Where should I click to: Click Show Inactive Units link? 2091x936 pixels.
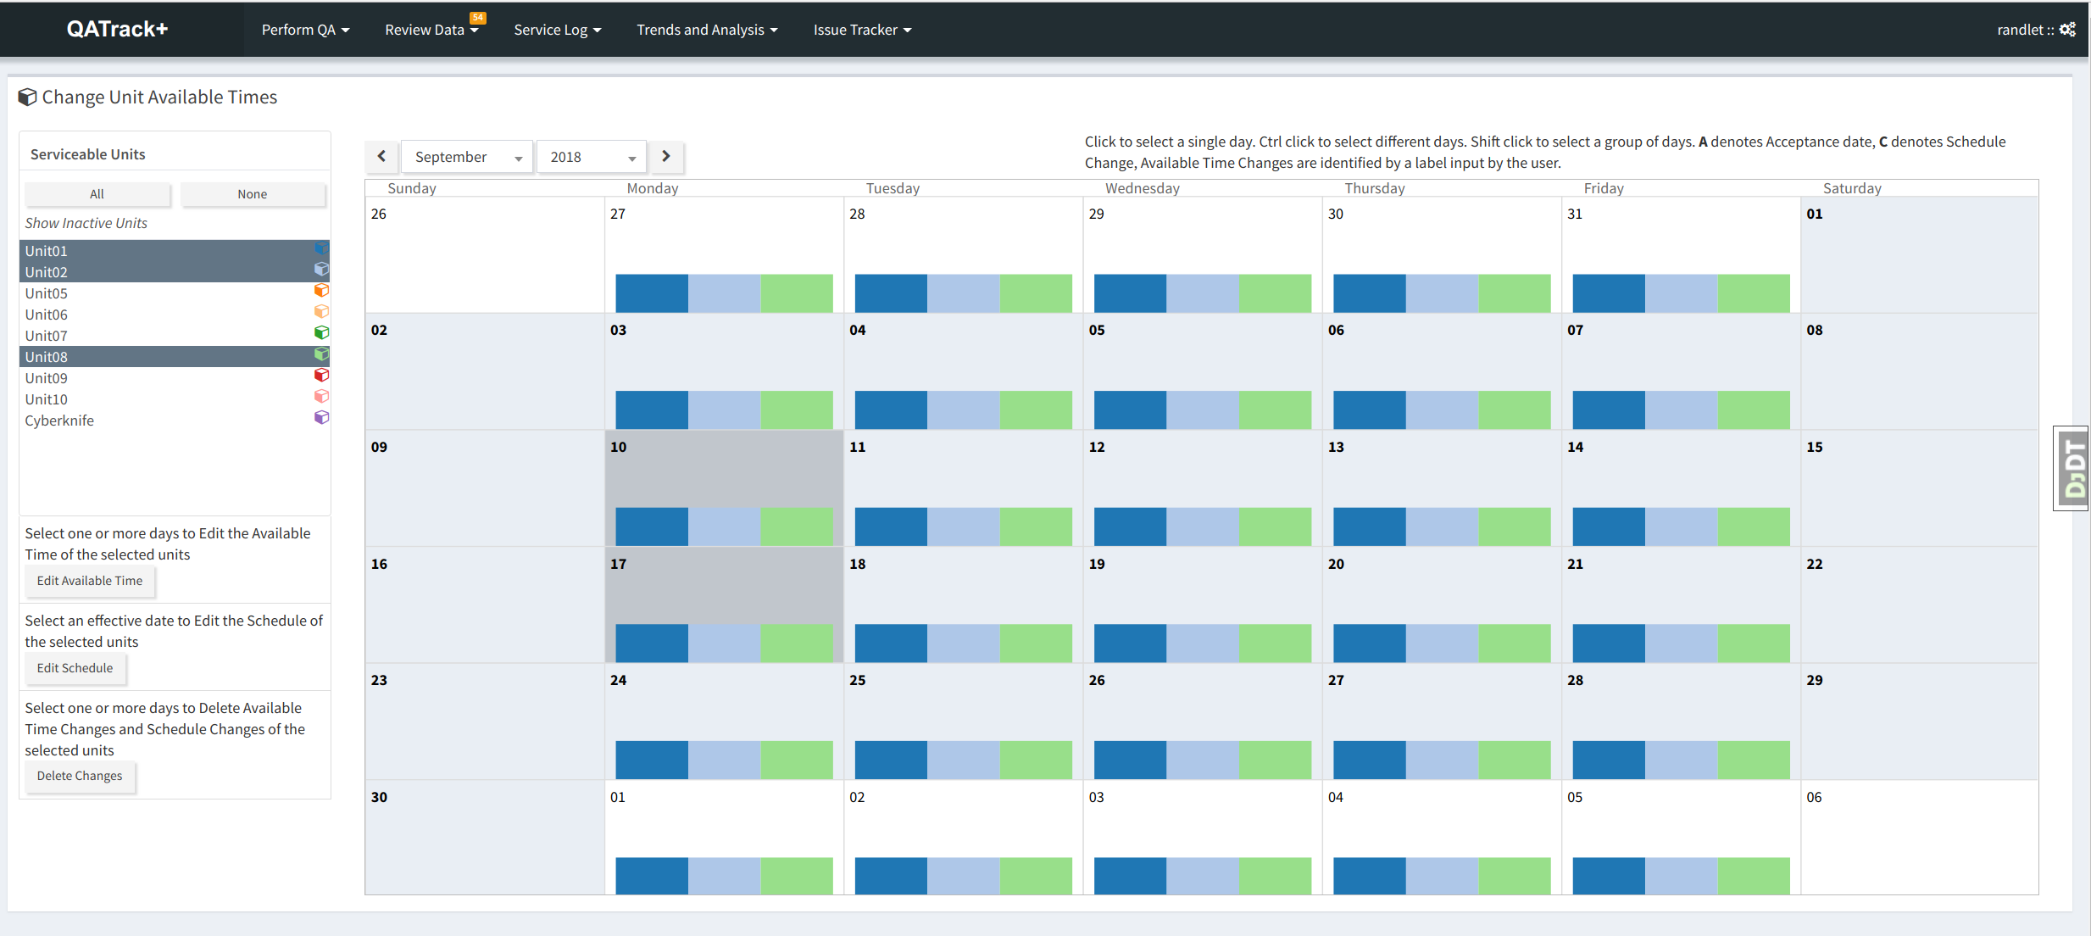[86, 223]
